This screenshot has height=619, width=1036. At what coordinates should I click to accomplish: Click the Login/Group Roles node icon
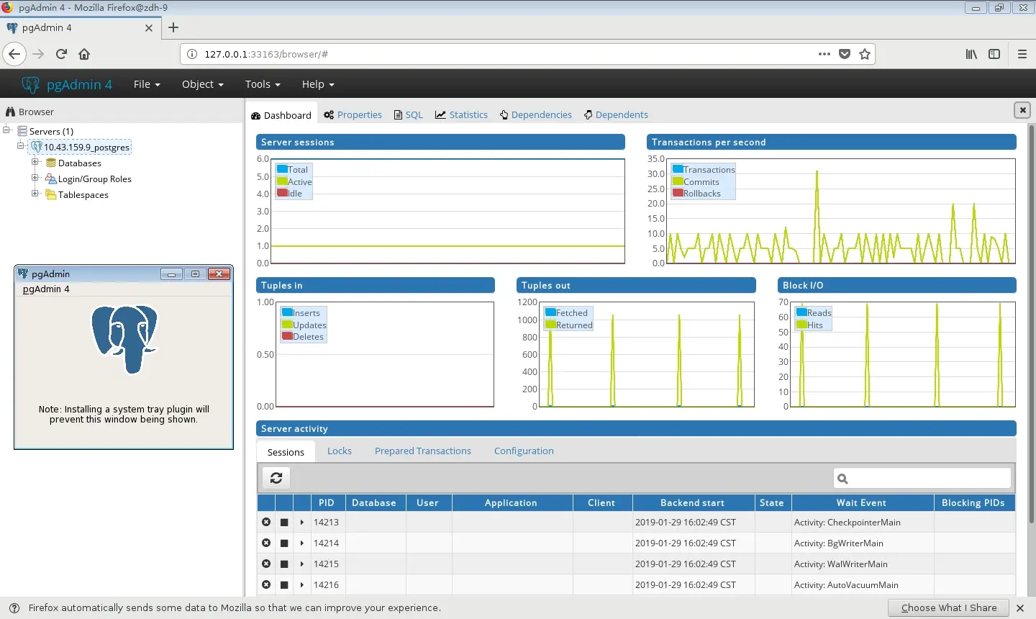(51, 179)
